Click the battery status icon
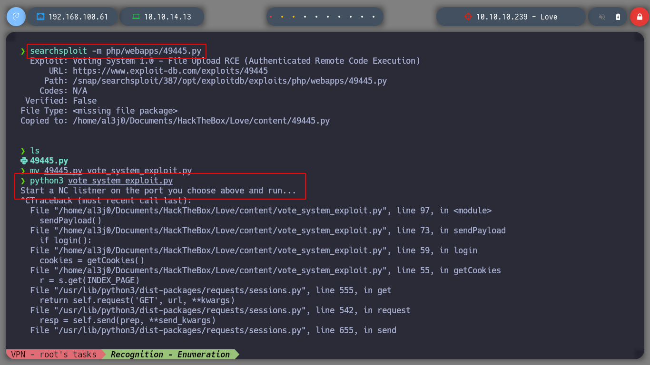The image size is (650, 365). pyautogui.click(x=618, y=17)
